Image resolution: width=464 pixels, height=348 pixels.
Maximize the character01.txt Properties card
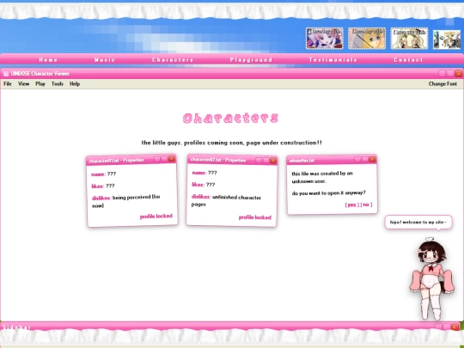tap(164, 159)
